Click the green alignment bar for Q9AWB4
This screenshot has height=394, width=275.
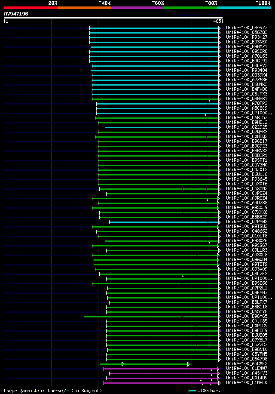click(156, 260)
